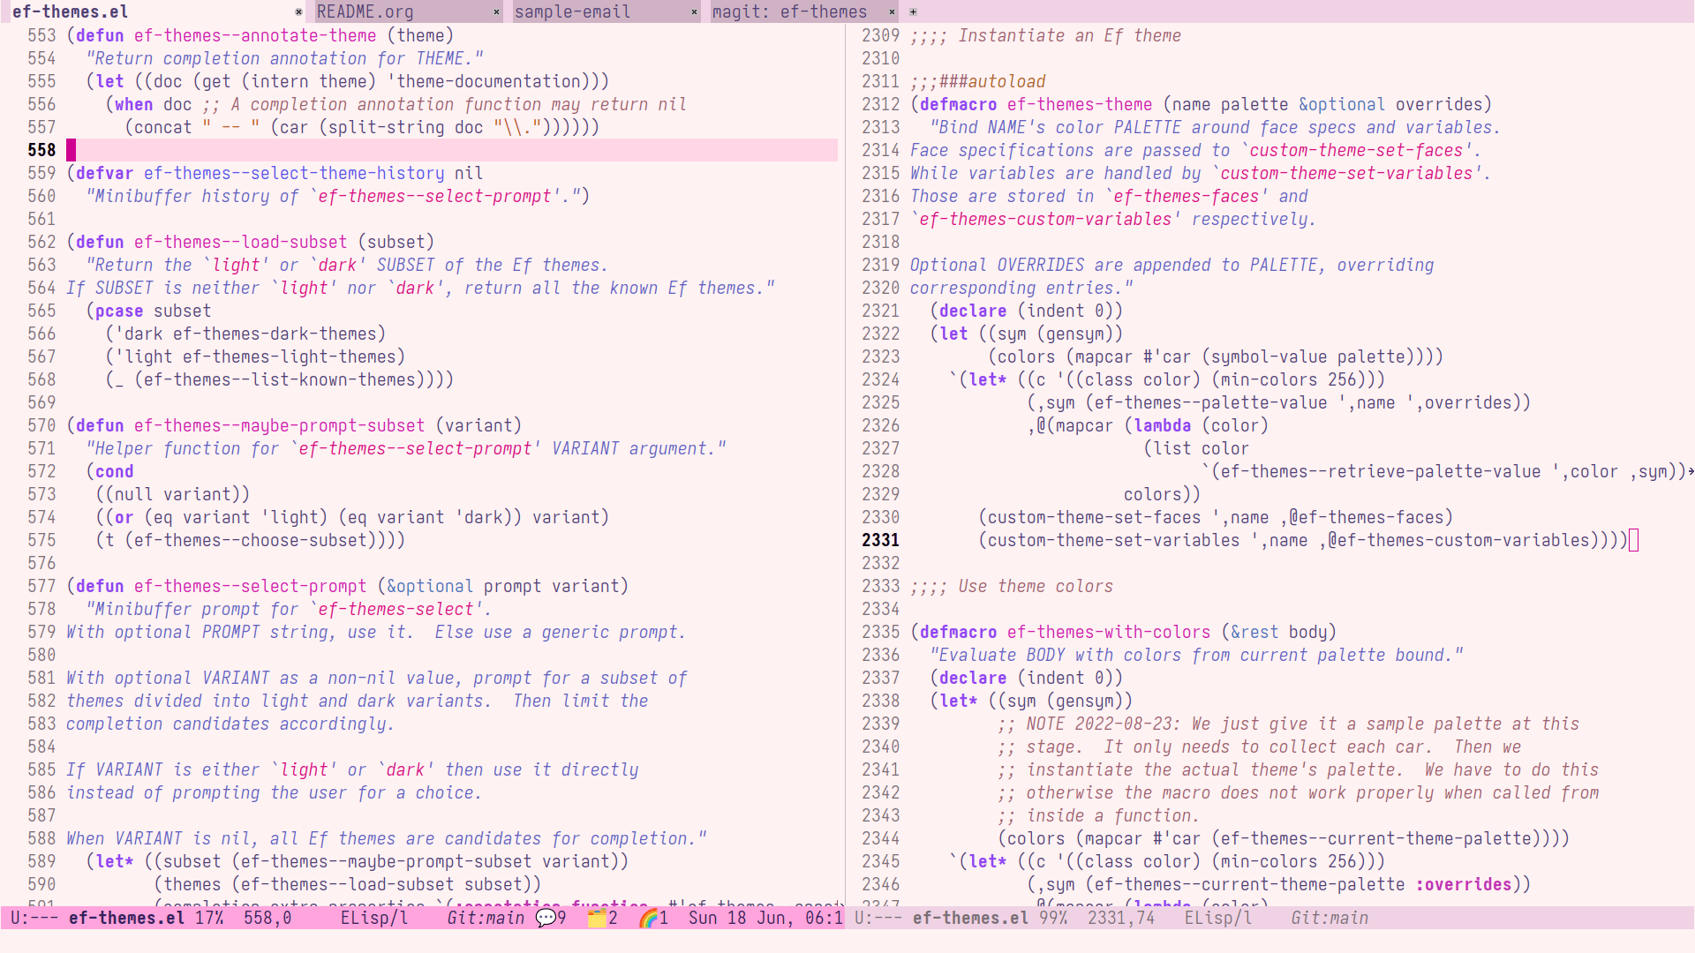Click ELisp/l mode in right mode line

[1218, 918]
